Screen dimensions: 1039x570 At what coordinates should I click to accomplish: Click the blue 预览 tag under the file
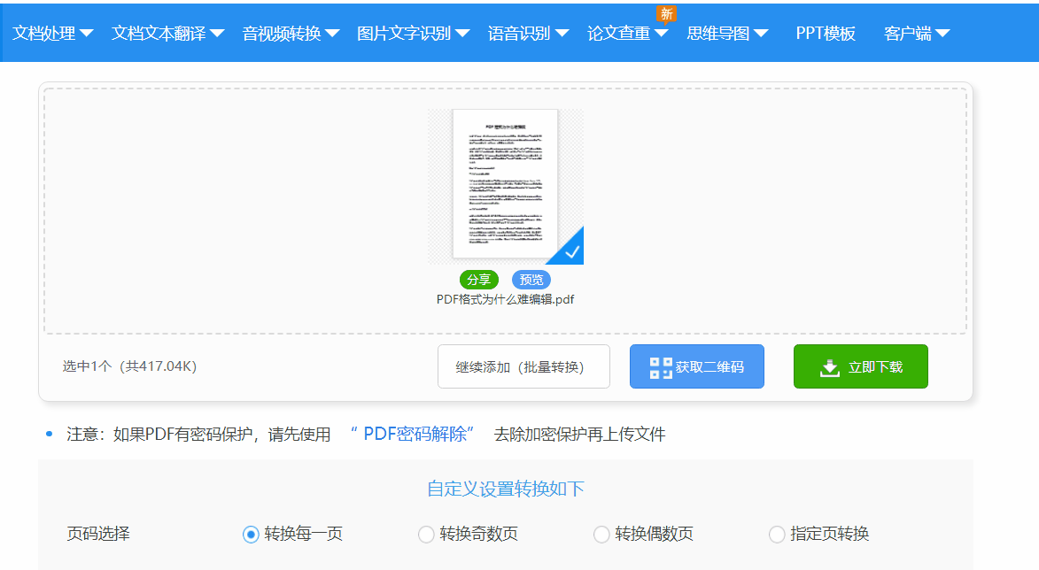[532, 279]
